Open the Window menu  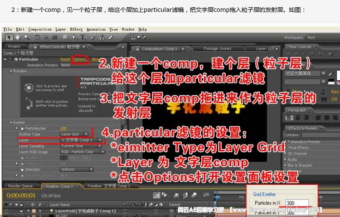128,29
